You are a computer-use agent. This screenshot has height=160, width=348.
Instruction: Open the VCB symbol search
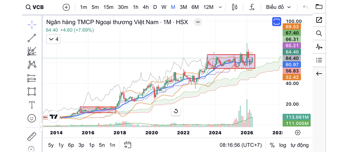point(35,7)
